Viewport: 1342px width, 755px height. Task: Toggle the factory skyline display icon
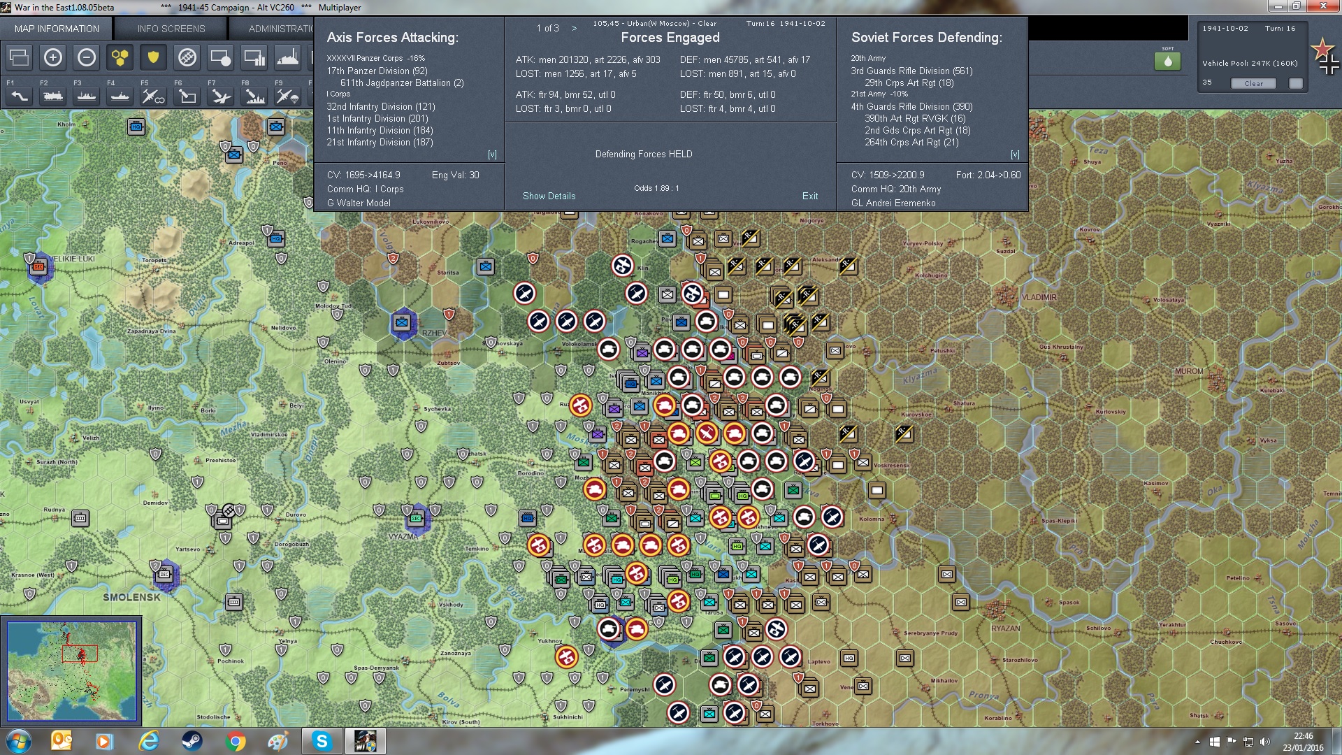click(x=288, y=57)
